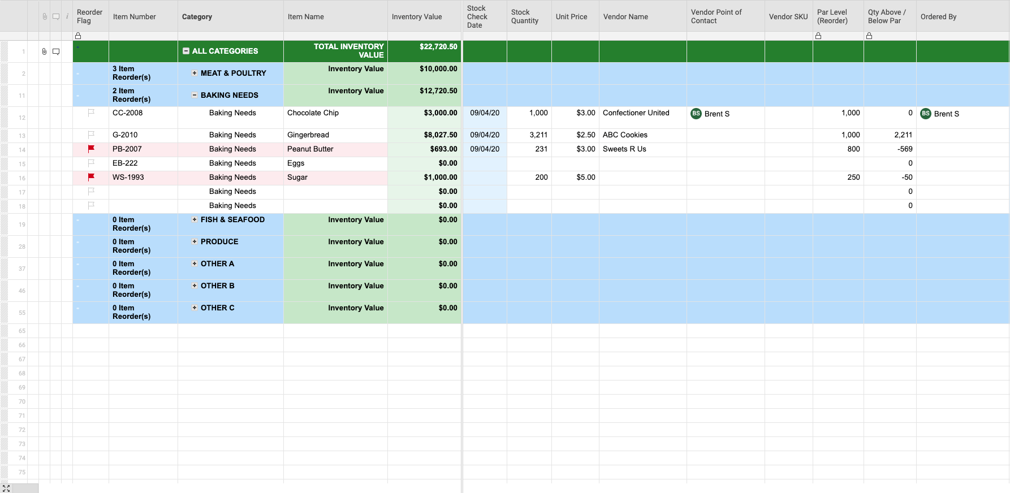Viewport: 1010px width, 493px height.
Task: Select the Item Name column header
Action: 335,16
